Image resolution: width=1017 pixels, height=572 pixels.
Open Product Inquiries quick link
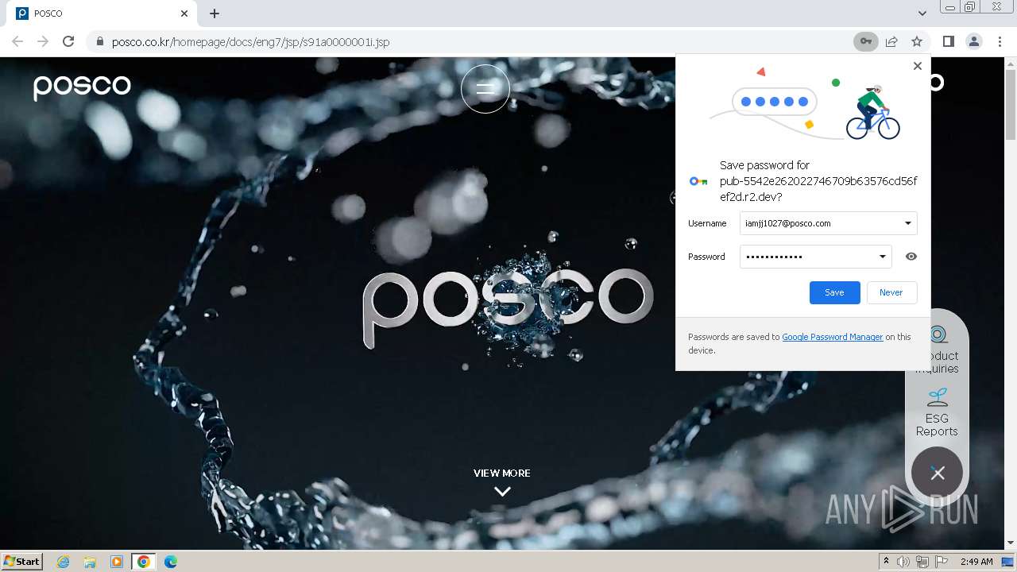tap(938, 350)
